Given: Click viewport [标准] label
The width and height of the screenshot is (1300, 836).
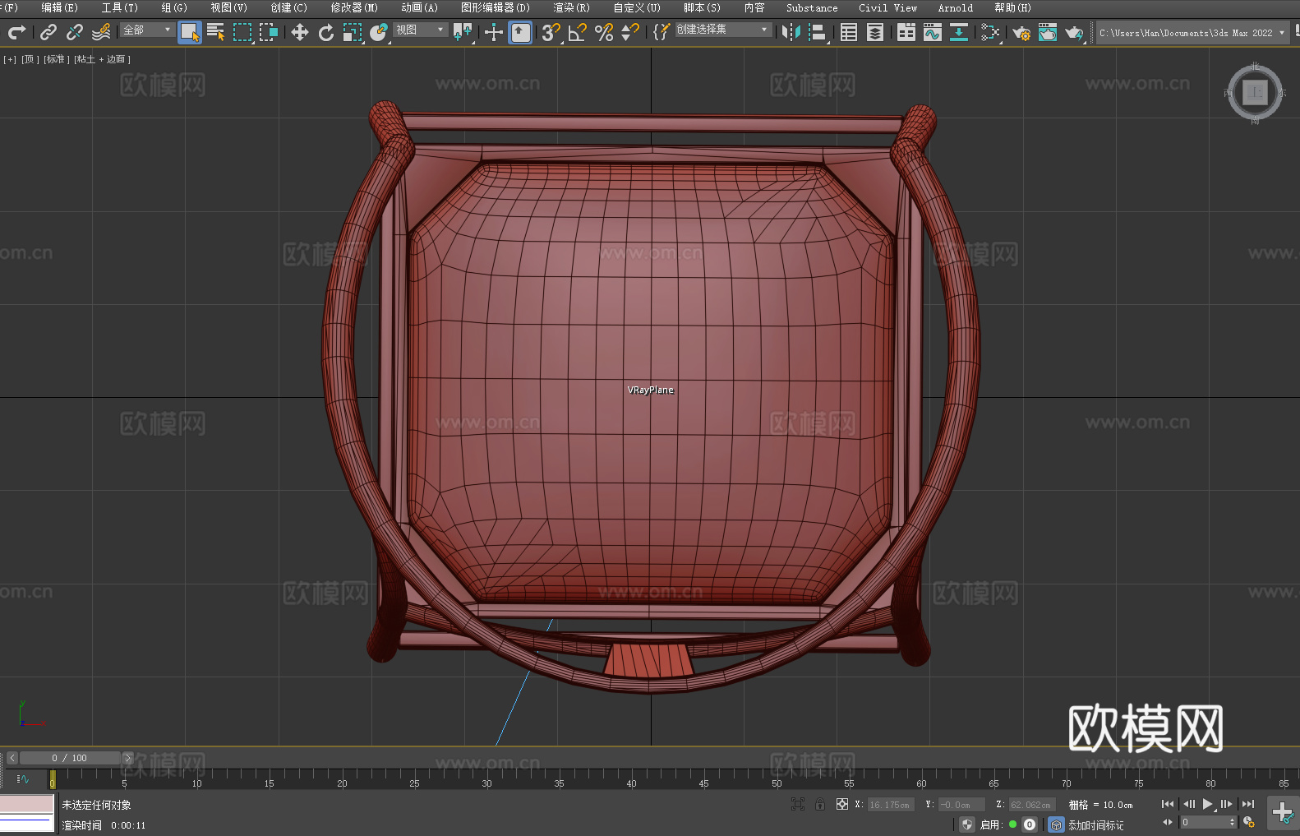Looking at the screenshot, I should tap(56, 59).
